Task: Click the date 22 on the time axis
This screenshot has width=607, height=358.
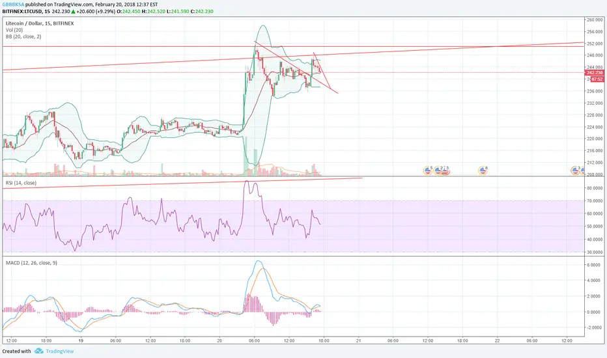Action: coord(497,340)
